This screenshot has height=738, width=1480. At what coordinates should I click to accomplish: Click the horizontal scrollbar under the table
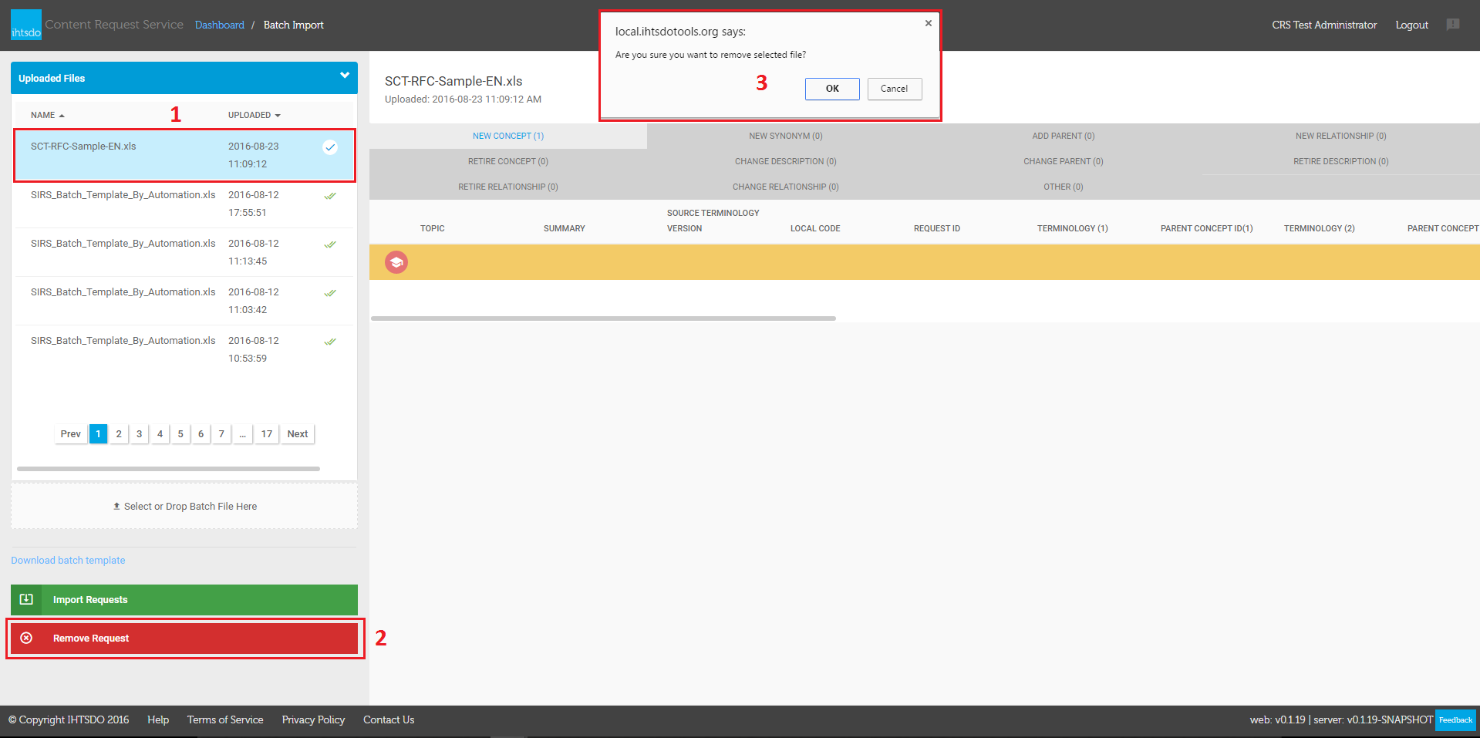coord(603,318)
